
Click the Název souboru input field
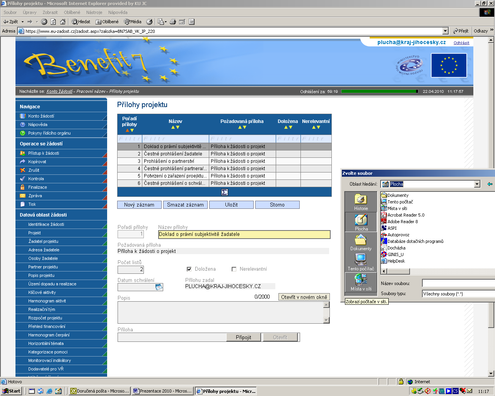(459, 283)
